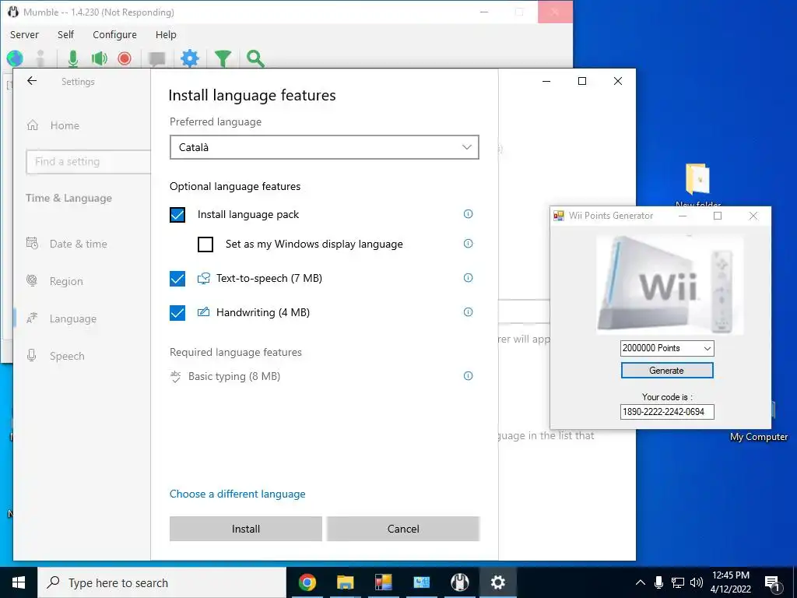
Task: Maximize the Settings window
Action: (x=582, y=81)
